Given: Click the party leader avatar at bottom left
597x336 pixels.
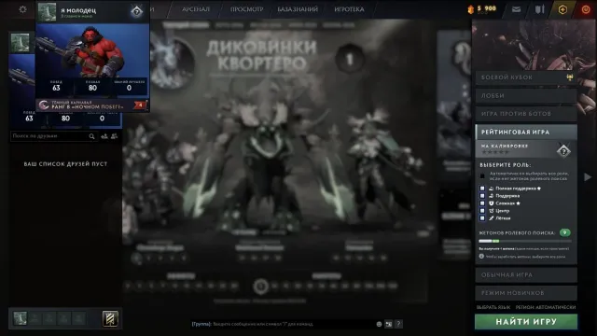Looking at the screenshot, I should tap(20, 318).
